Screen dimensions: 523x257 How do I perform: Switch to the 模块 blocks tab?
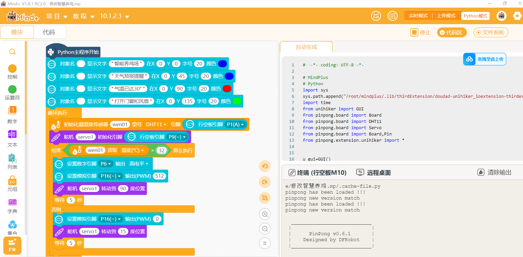tap(17, 32)
